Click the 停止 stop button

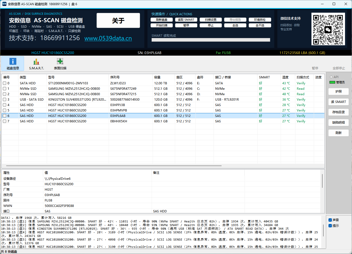(x=211, y=25)
